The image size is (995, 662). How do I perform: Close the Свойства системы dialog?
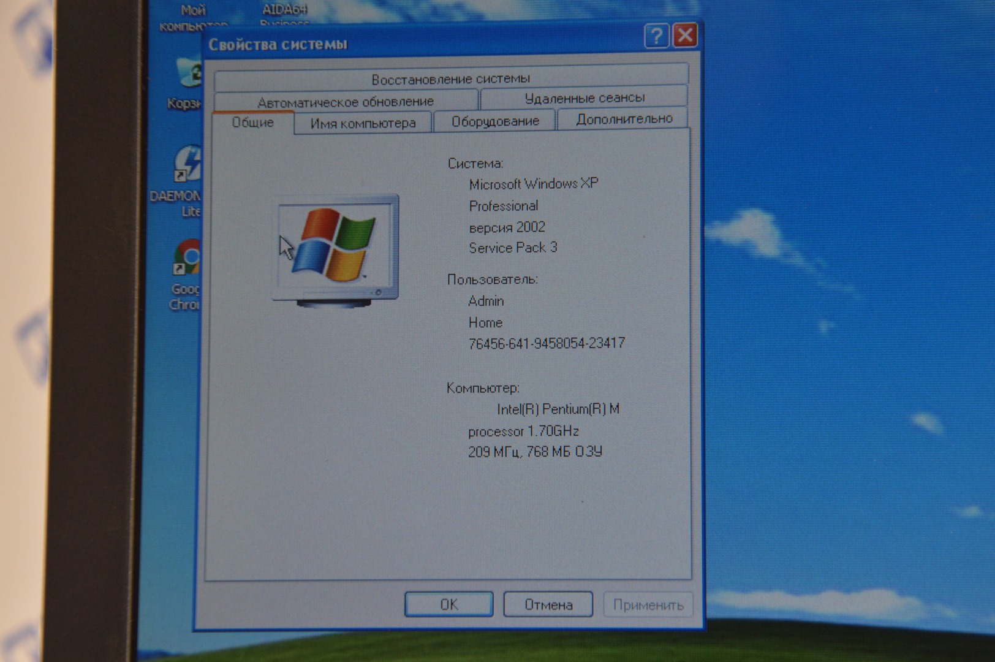(686, 36)
